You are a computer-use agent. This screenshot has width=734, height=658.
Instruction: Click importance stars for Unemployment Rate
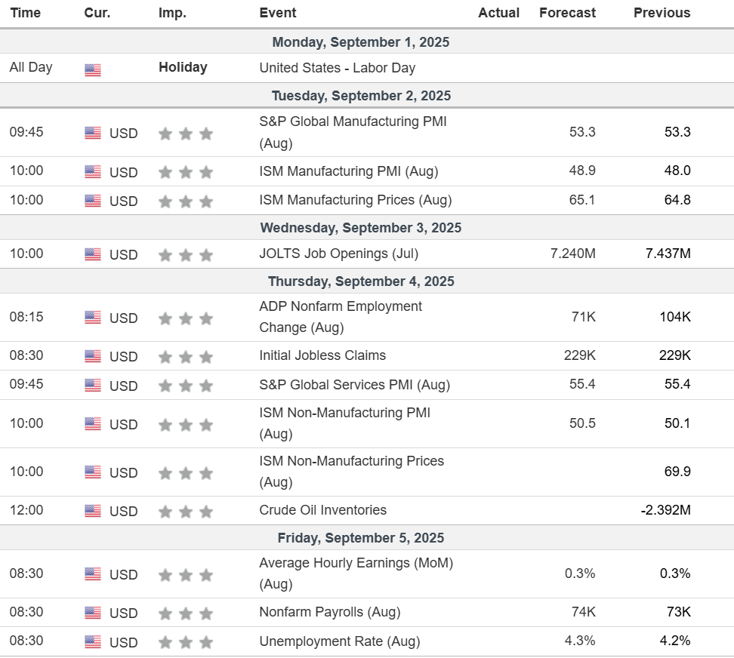pos(186,642)
